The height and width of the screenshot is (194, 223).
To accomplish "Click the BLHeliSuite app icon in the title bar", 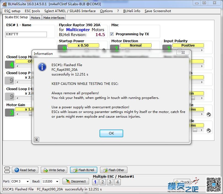I will tap(4, 4).
